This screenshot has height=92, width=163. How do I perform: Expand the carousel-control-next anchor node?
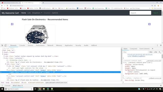pos(7,76)
